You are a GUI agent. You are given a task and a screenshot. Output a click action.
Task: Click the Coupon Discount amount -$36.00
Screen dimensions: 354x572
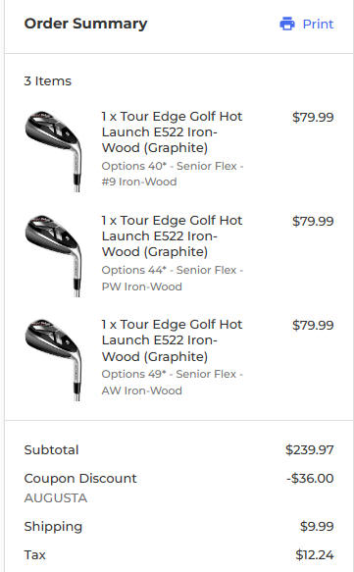click(310, 478)
